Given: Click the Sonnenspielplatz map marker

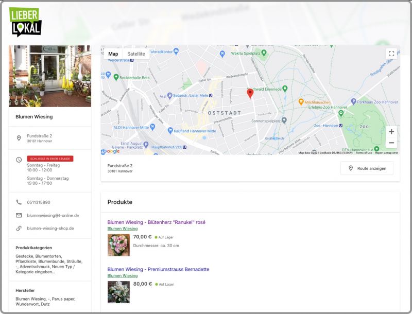Looking at the screenshot, I should (284, 120).
